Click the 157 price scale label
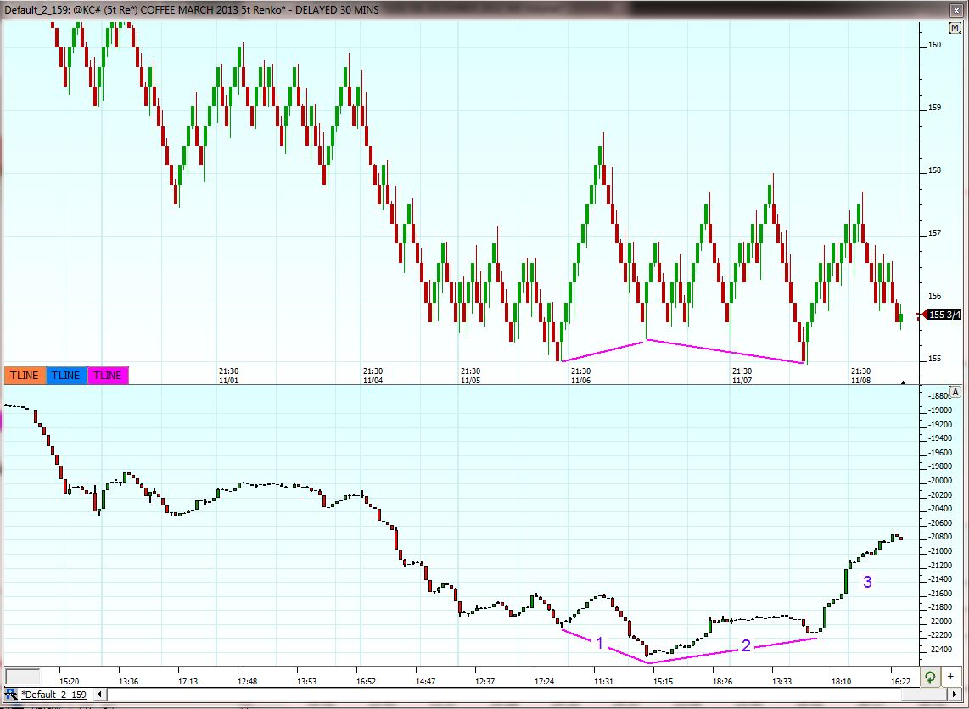Screen dimensions: 969x709 coord(934,233)
